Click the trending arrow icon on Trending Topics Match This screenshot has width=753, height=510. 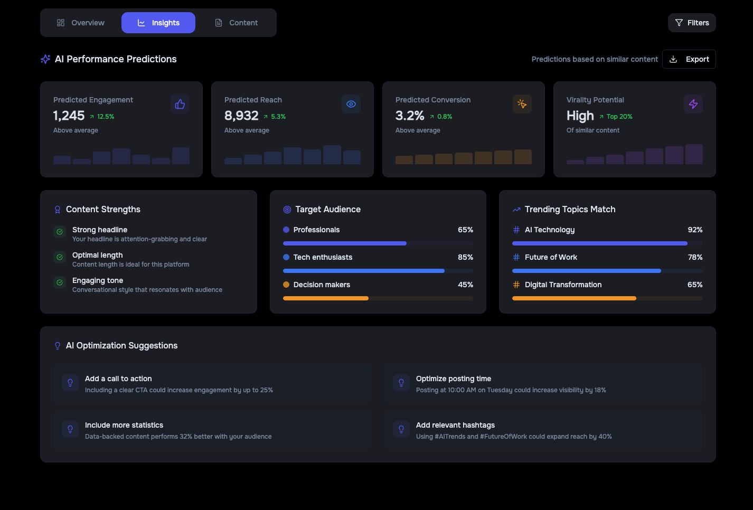[516, 209]
